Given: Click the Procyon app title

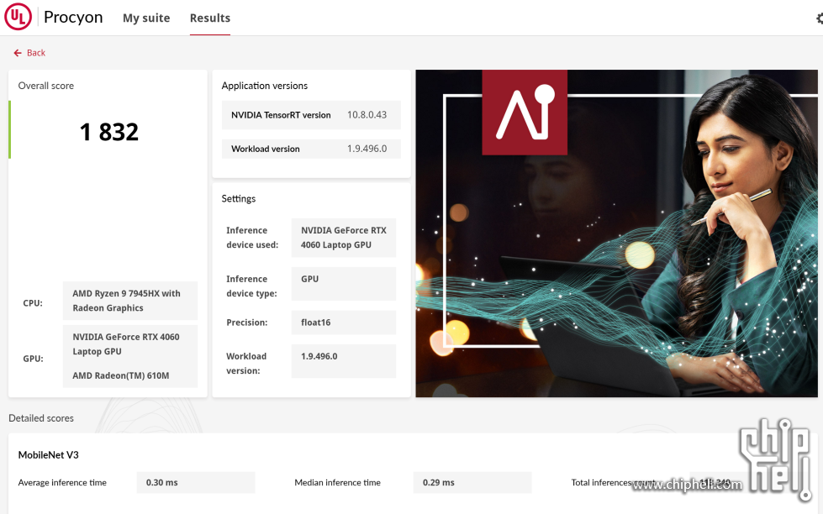Looking at the screenshot, I should click(73, 18).
